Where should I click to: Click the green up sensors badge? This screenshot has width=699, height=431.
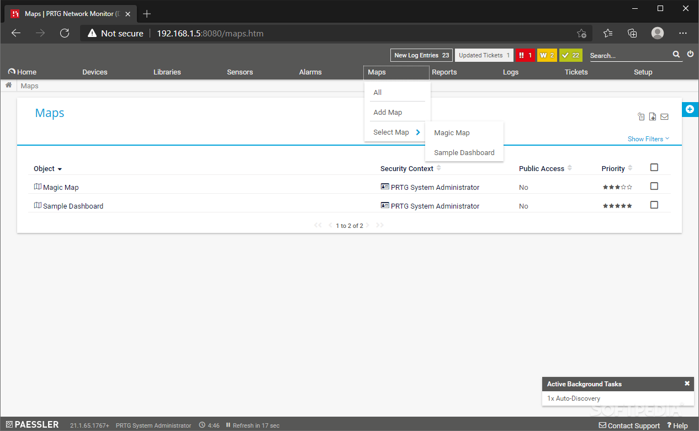(571, 55)
